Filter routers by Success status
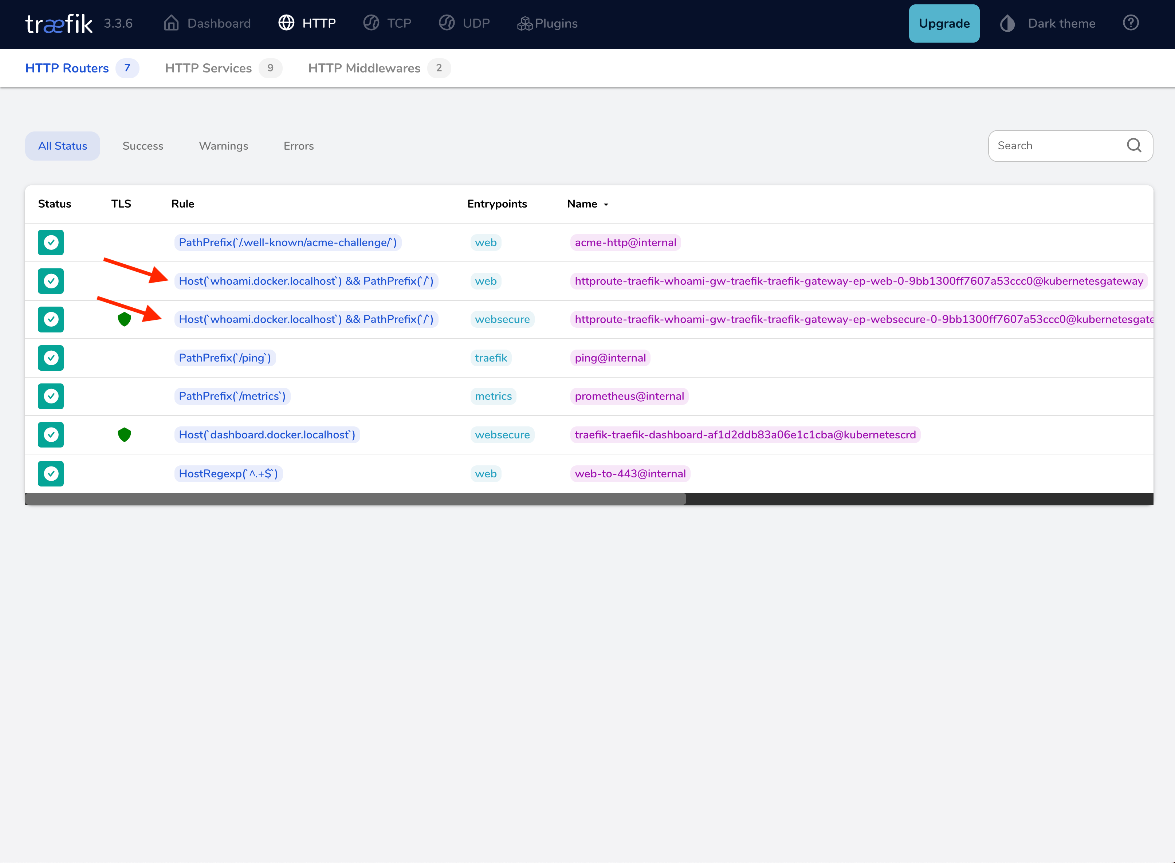This screenshot has width=1175, height=863. pos(143,146)
